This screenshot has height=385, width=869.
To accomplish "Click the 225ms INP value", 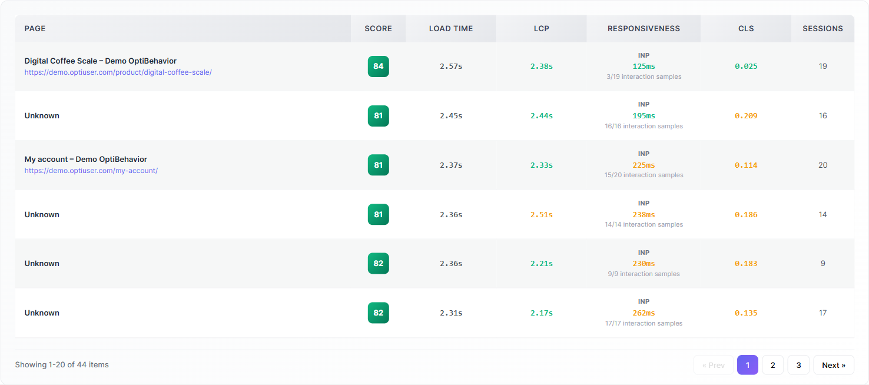I will click(644, 165).
